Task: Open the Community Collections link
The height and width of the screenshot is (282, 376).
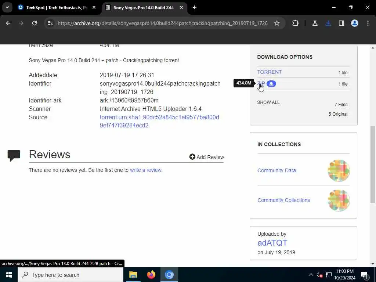Action: (x=284, y=200)
